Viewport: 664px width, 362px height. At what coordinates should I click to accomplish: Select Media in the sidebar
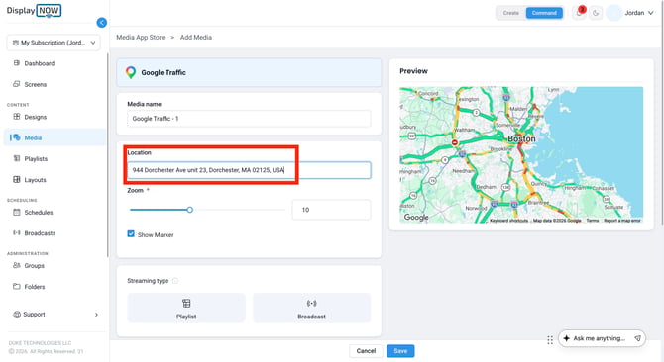tap(55, 137)
